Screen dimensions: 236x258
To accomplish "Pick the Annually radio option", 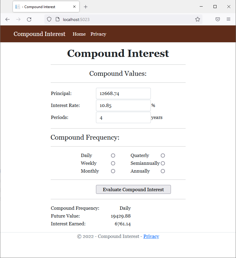I will [x=163, y=171].
